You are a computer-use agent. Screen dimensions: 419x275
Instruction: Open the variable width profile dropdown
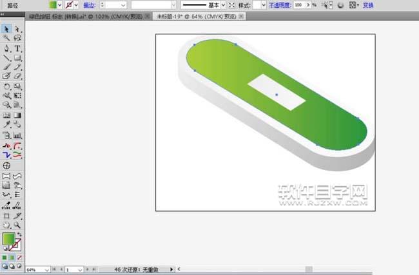click(x=173, y=5)
